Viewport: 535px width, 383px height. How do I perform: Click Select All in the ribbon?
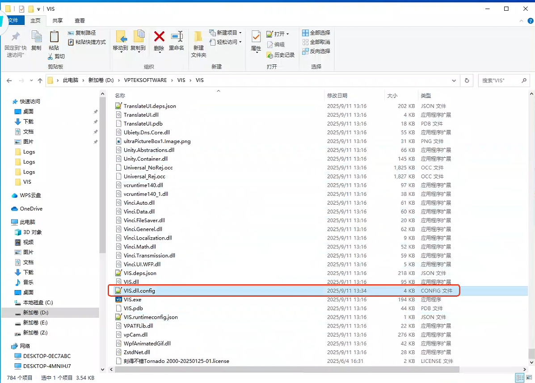(x=316, y=33)
